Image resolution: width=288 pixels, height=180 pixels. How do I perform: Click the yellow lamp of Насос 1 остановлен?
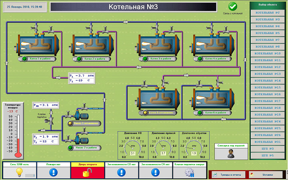point(70,124)
